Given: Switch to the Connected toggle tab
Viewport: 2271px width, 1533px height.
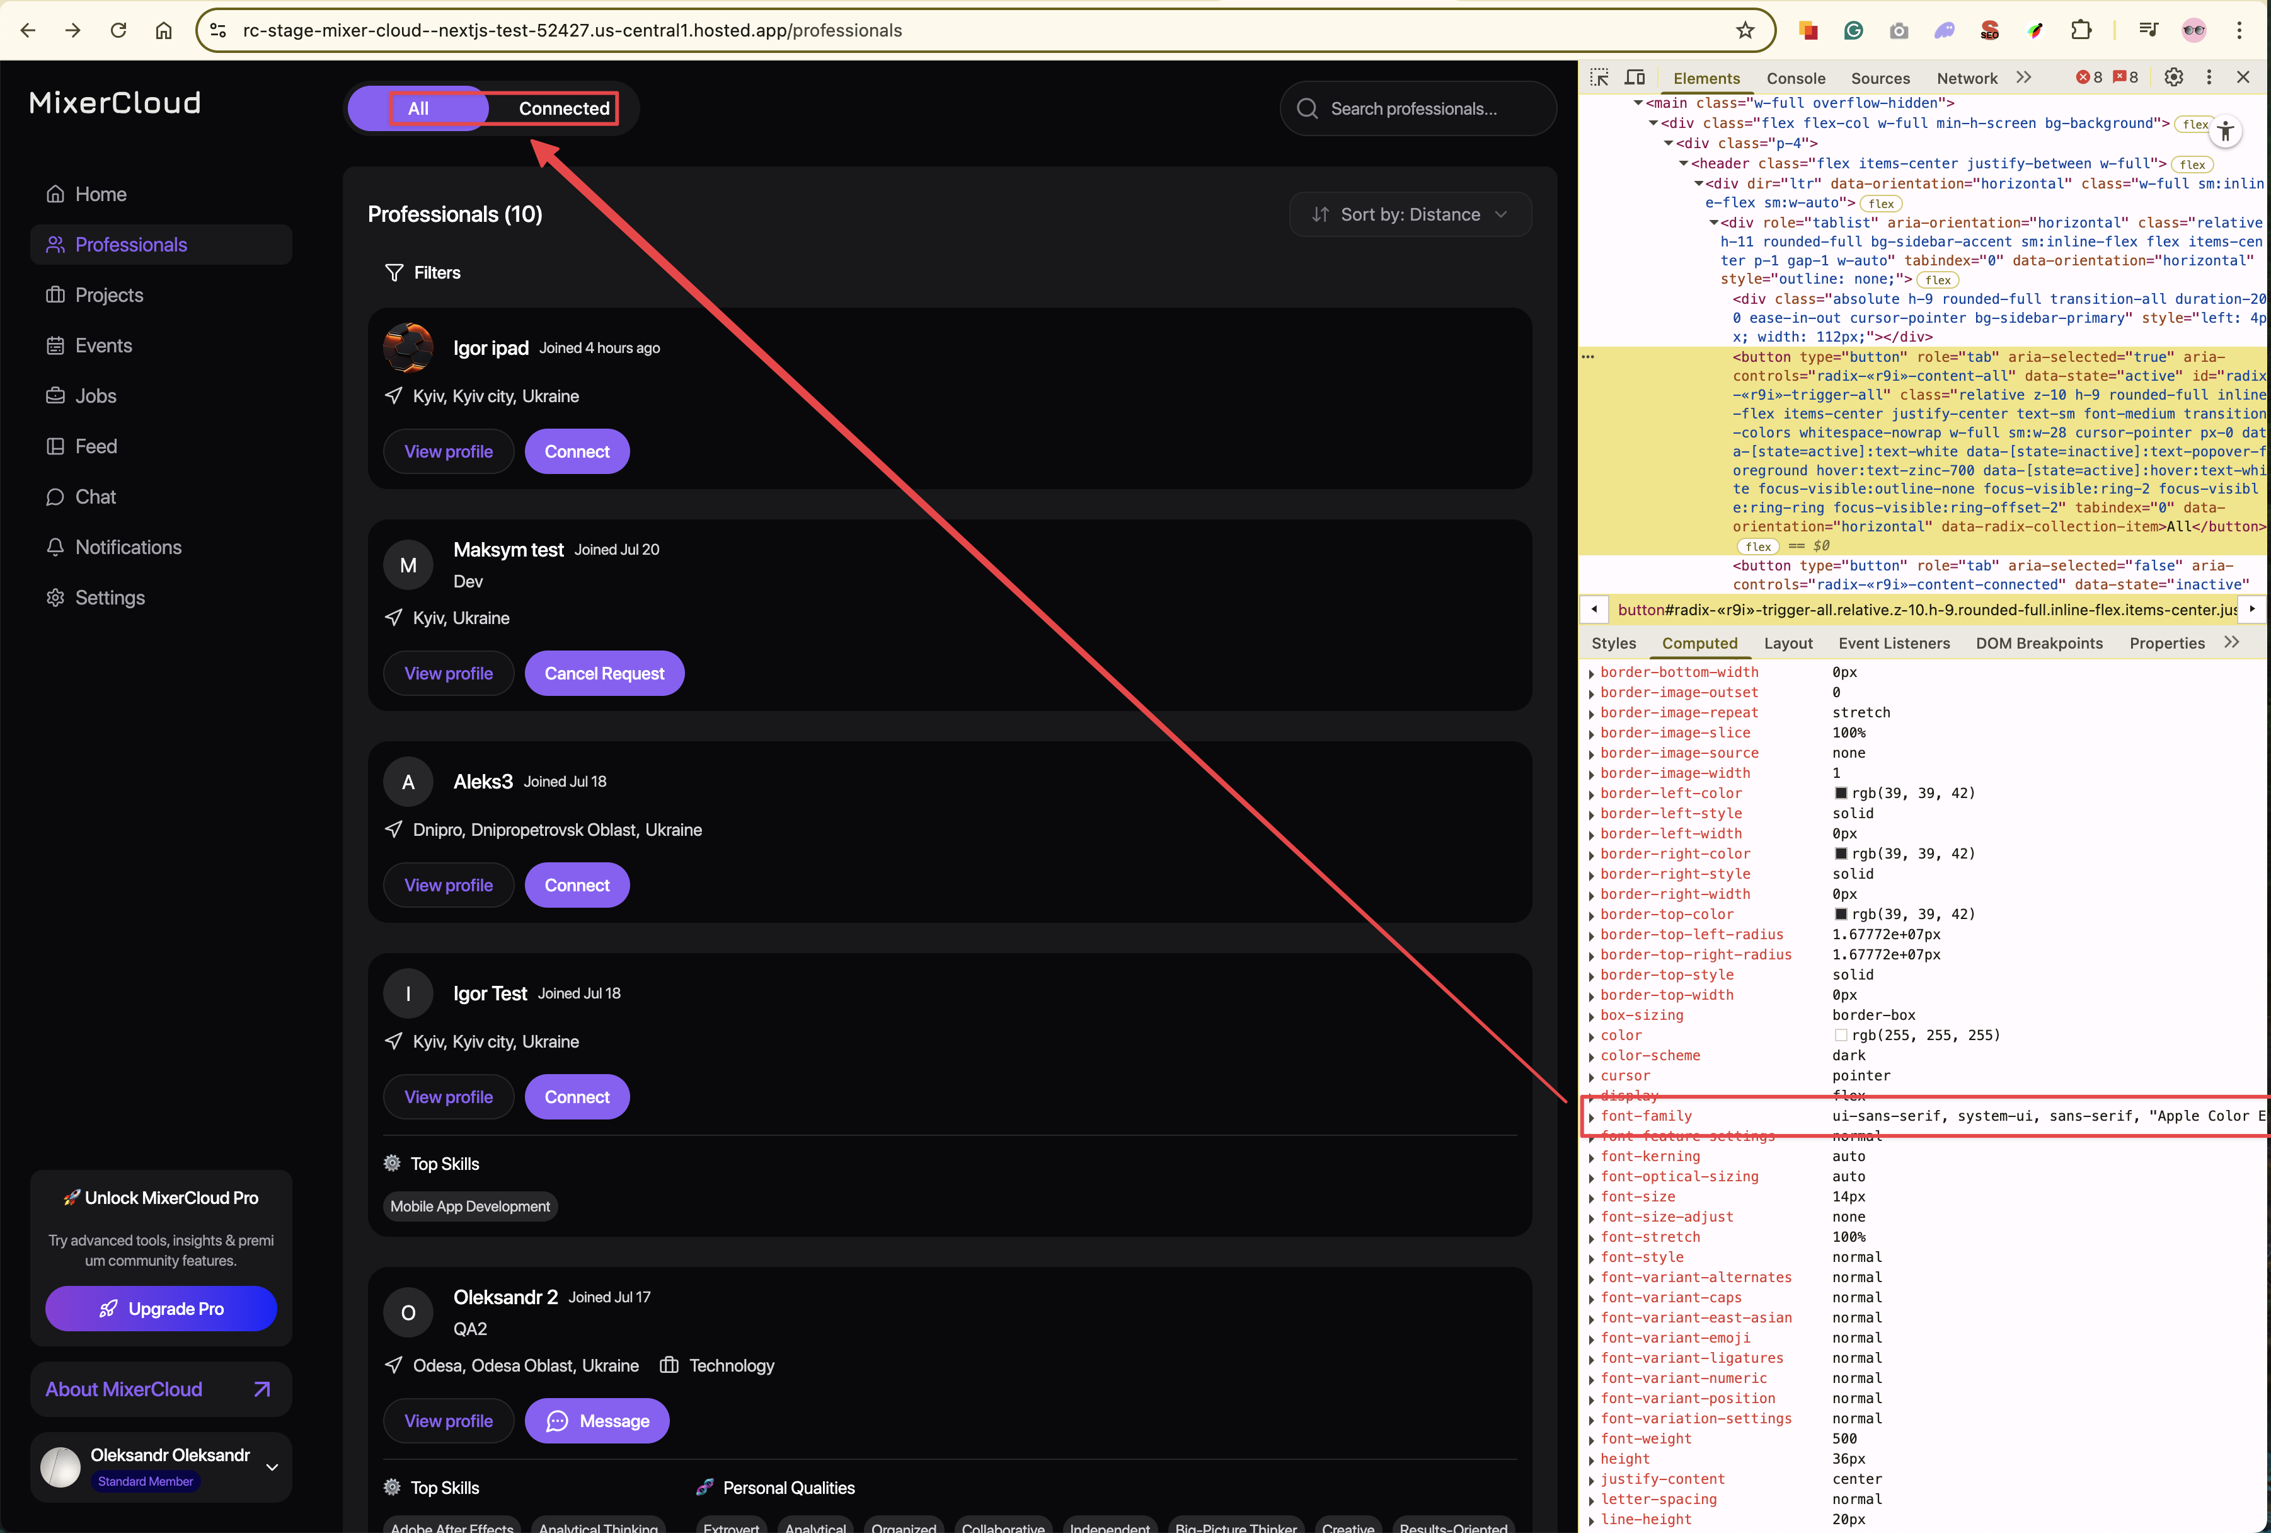Looking at the screenshot, I should coord(563,108).
